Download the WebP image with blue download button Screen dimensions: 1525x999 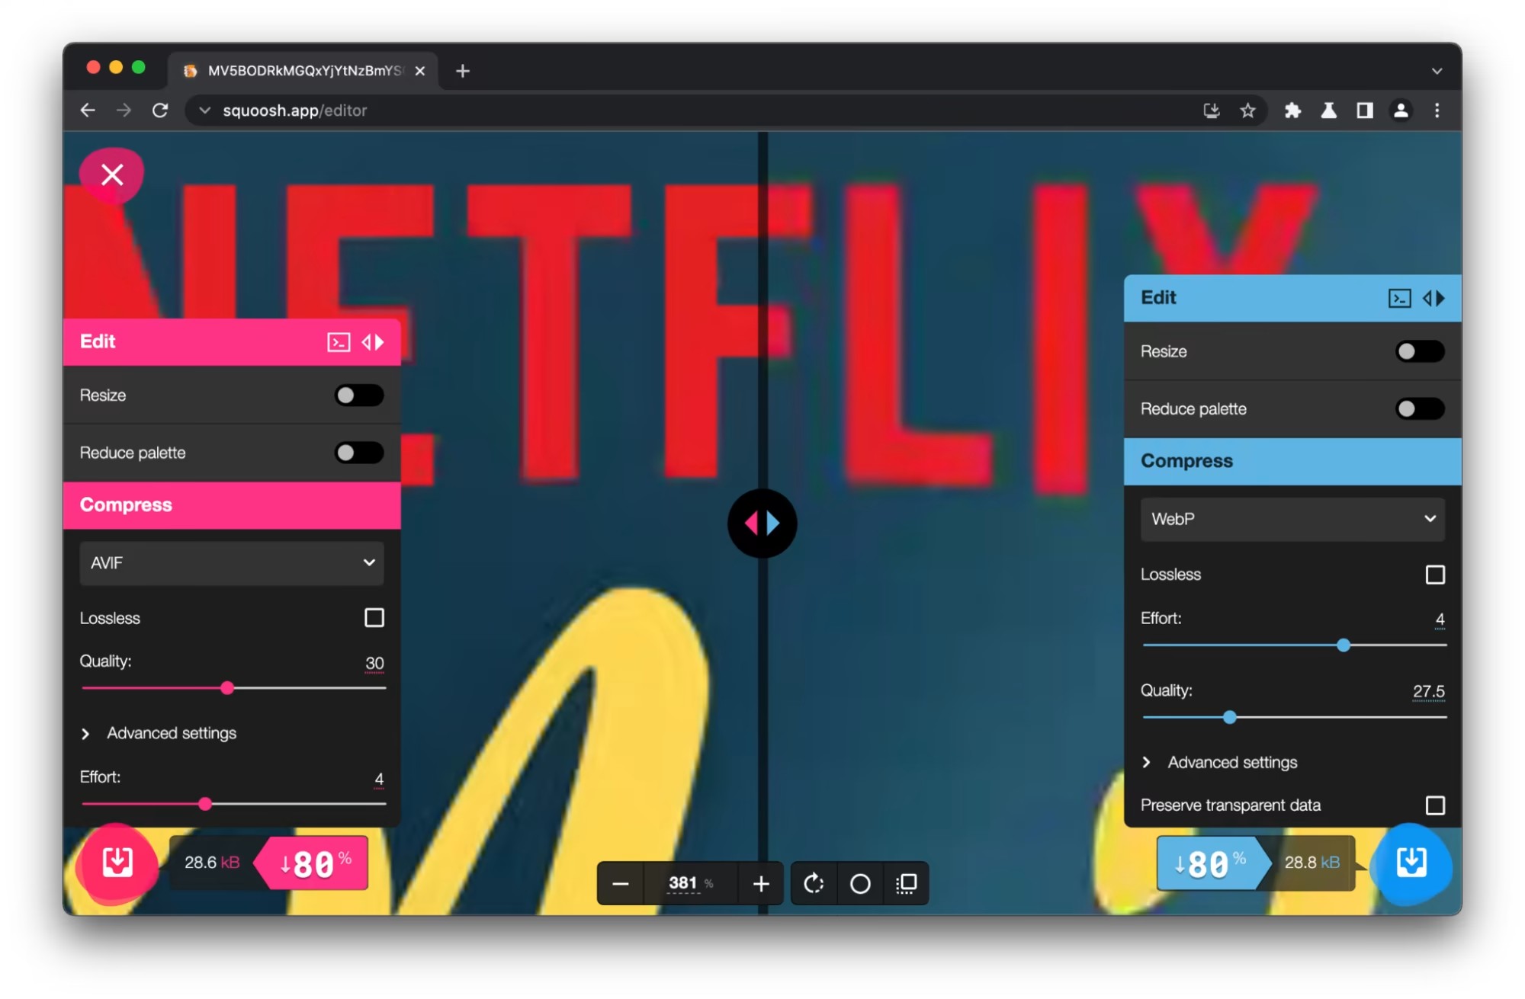tap(1411, 863)
